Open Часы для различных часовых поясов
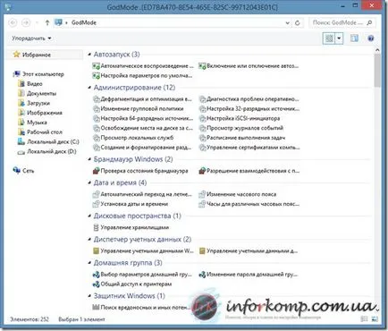Viewport: 388px width, 331px height. pos(249,204)
